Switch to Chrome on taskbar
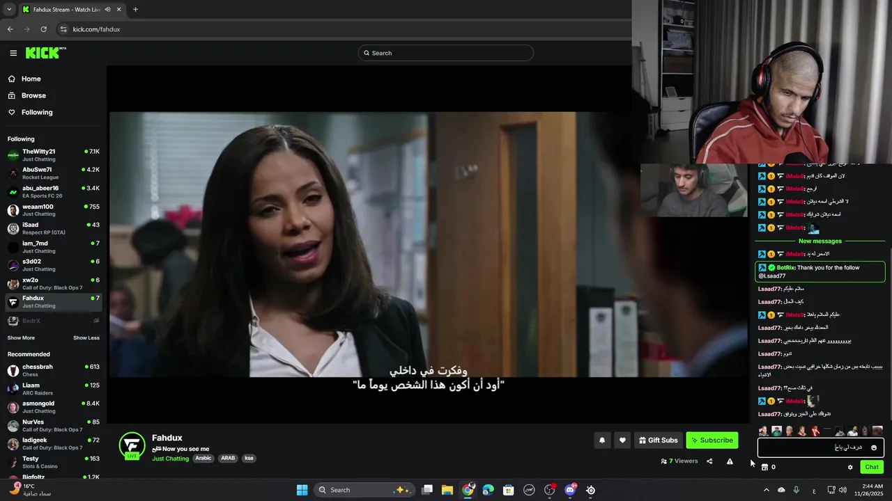Screen dimensions: 892x501 (x=468, y=490)
